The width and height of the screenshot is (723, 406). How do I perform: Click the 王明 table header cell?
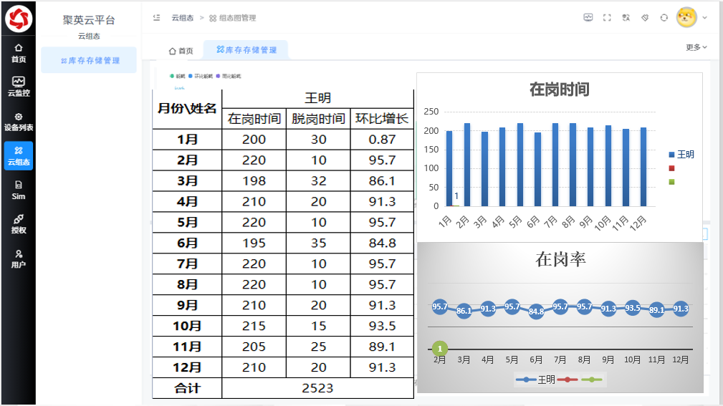pyautogui.click(x=317, y=98)
